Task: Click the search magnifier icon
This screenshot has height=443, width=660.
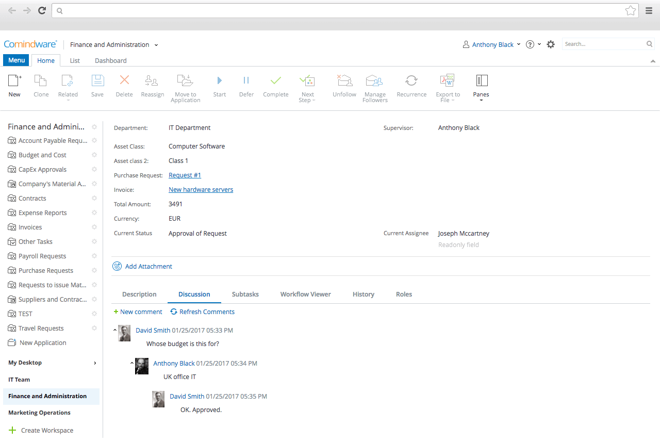Action: [650, 44]
